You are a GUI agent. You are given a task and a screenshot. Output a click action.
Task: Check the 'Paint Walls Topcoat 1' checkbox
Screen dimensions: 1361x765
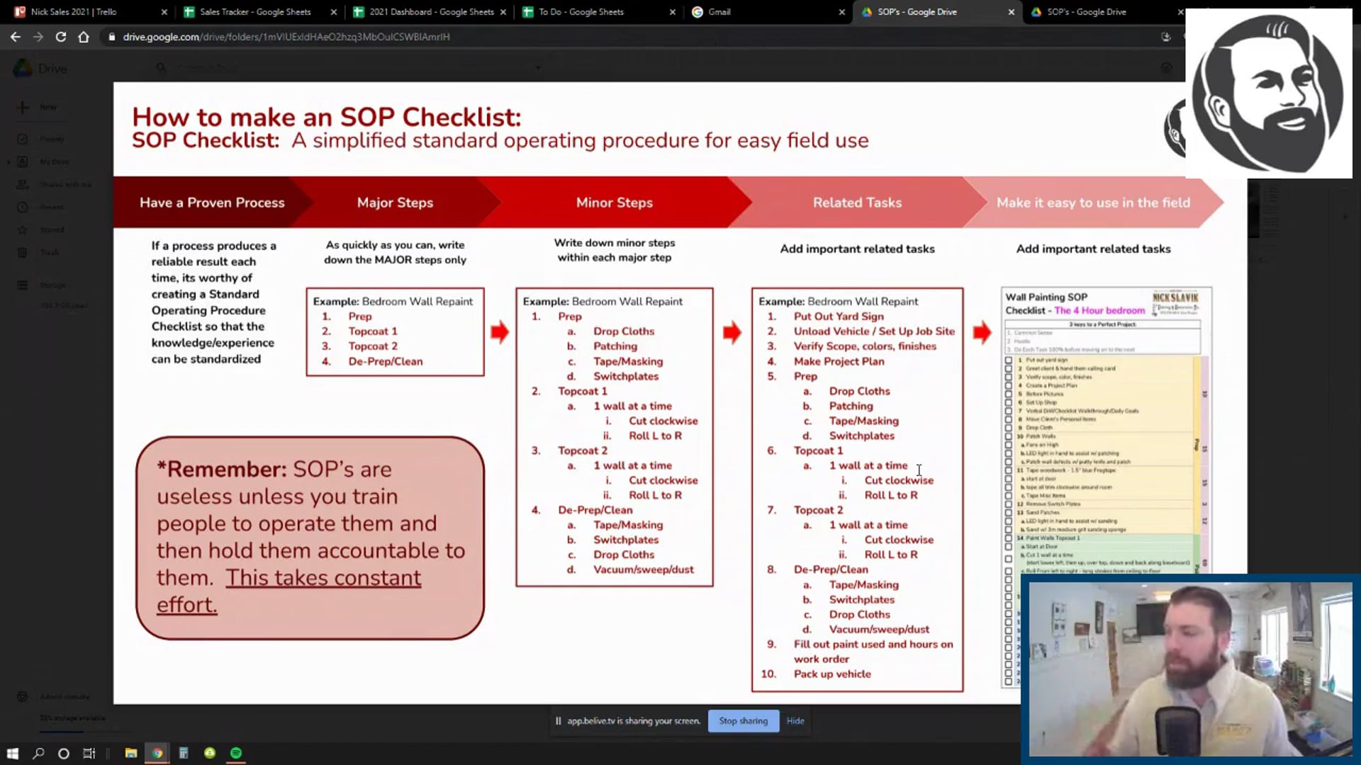coord(1008,538)
